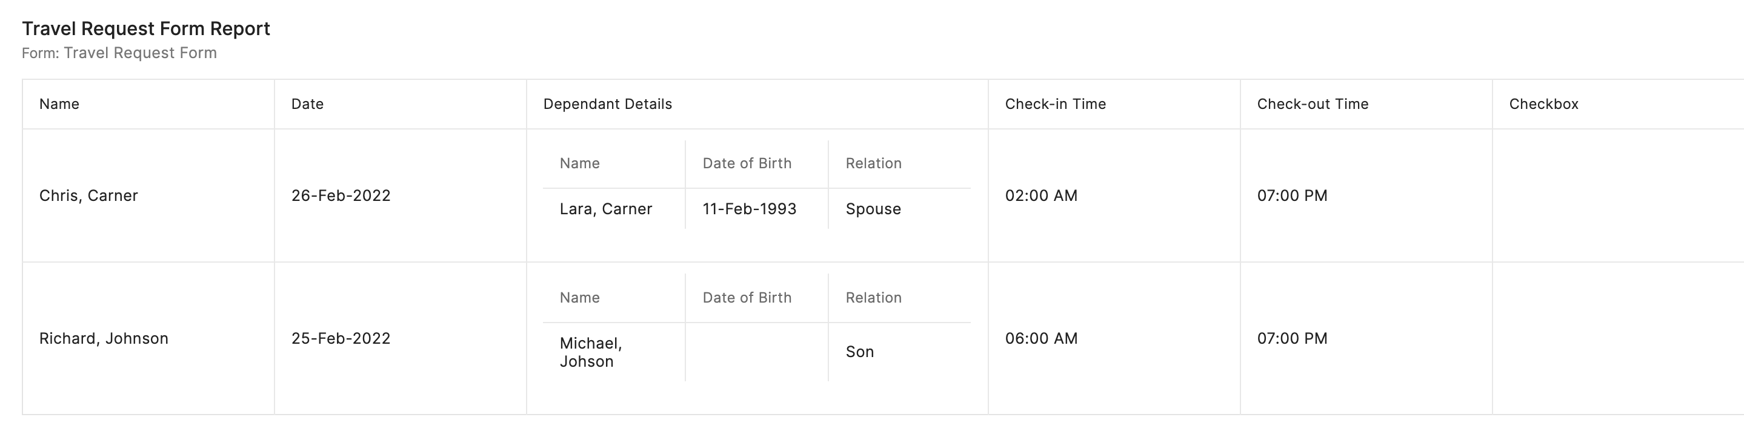The height and width of the screenshot is (443, 1744).
Task: Select the Chris, Carner name cell
Action: pos(88,195)
